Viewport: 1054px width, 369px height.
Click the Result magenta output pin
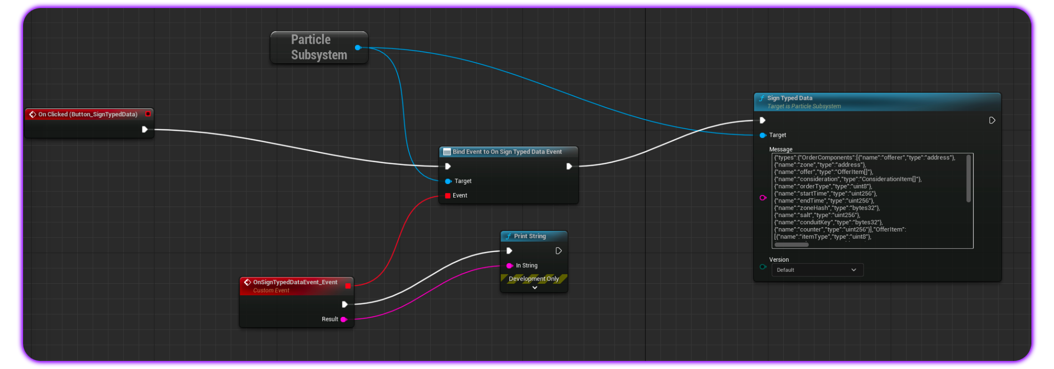[x=344, y=319]
